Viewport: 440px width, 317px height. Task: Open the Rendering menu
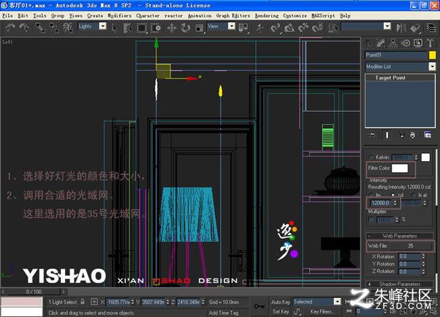267,16
